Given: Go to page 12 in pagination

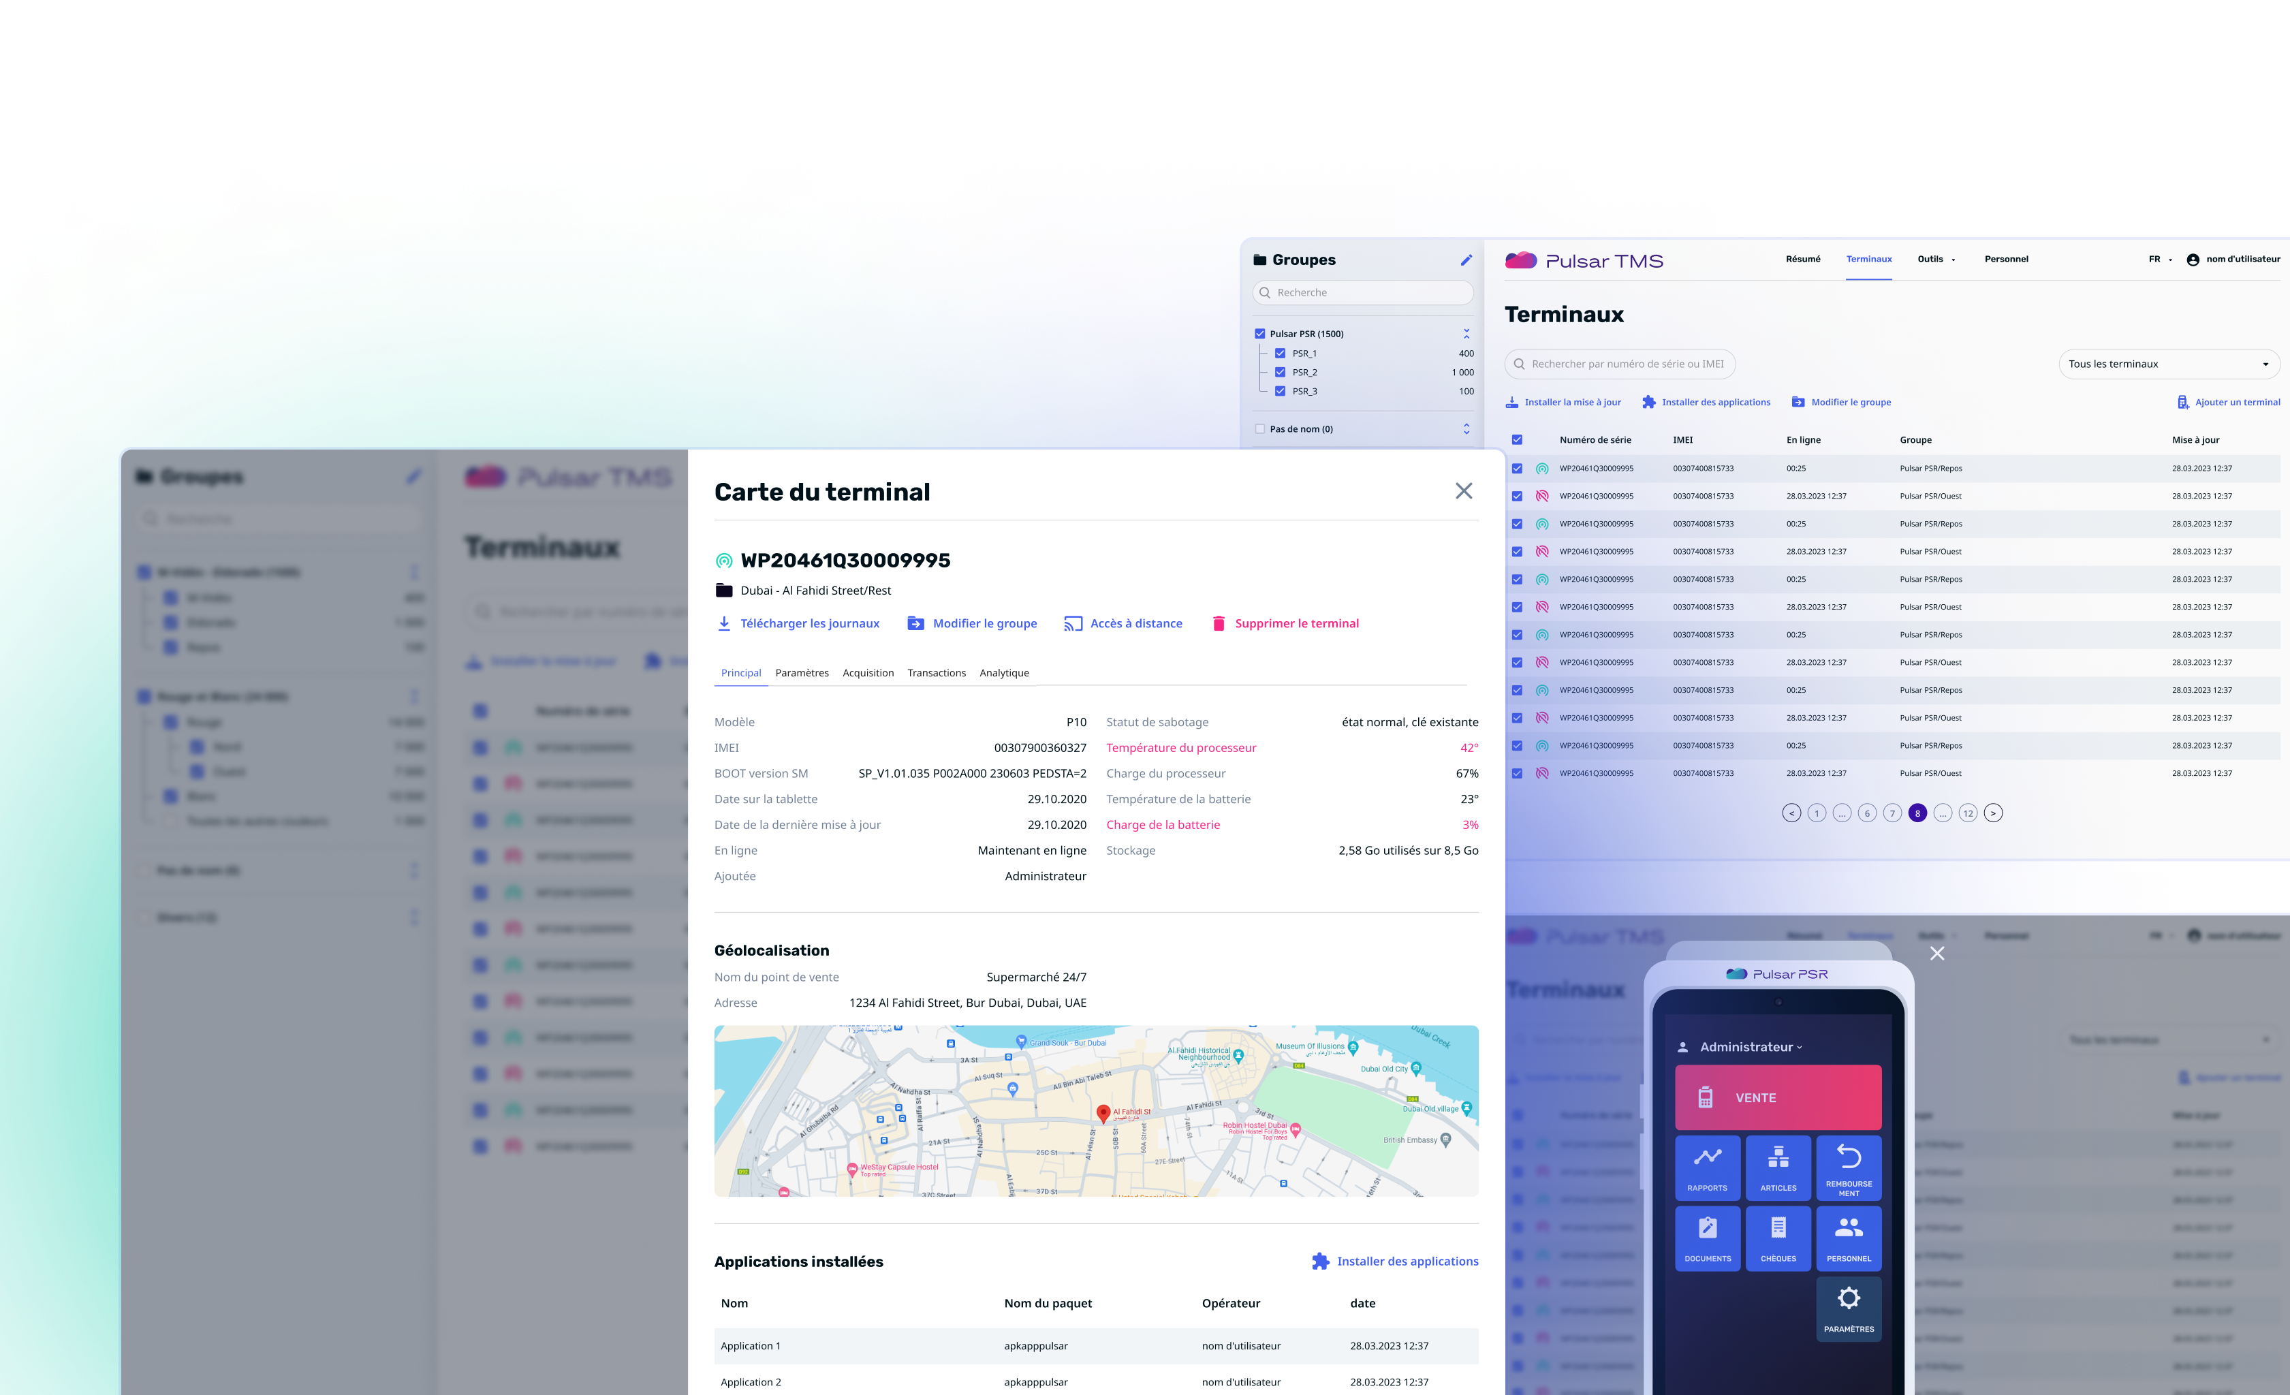Looking at the screenshot, I should 1968,813.
